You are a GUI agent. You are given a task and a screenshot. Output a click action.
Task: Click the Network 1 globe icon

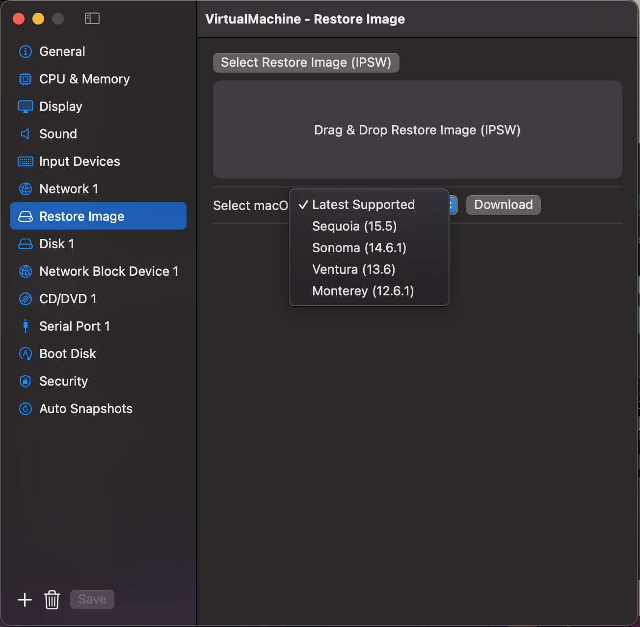[x=26, y=189]
